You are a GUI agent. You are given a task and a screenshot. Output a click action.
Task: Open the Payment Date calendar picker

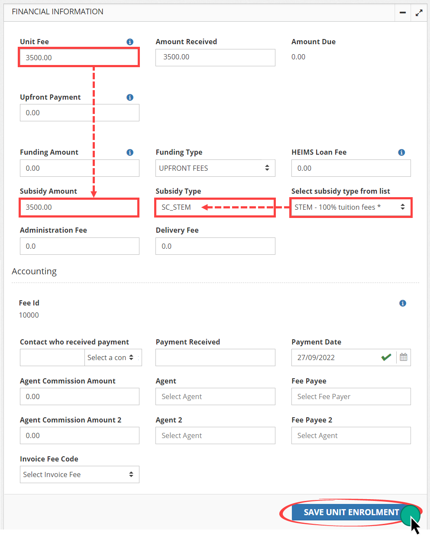[x=404, y=357]
